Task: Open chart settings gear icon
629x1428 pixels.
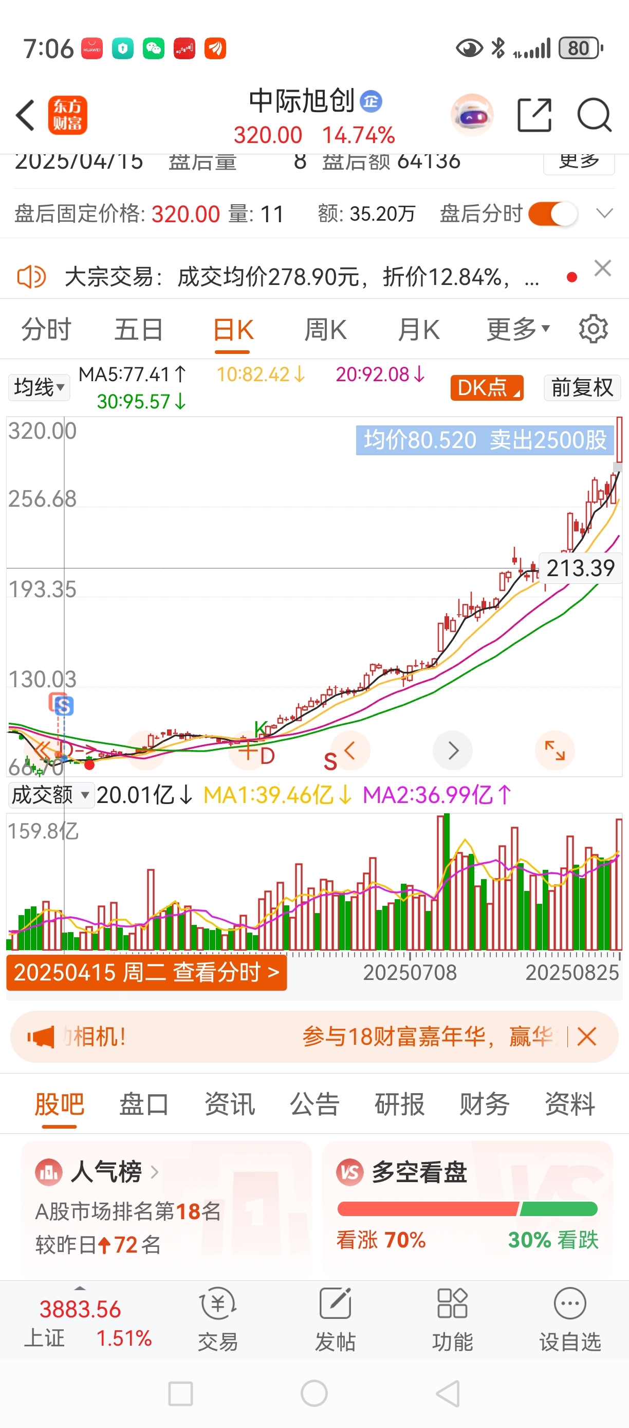Action: pos(593,329)
